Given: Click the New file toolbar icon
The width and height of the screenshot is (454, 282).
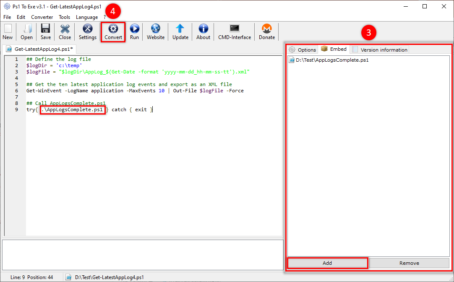Looking at the screenshot, I should click(8, 29).
